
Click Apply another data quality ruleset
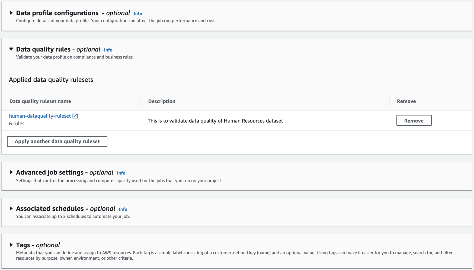57,142
